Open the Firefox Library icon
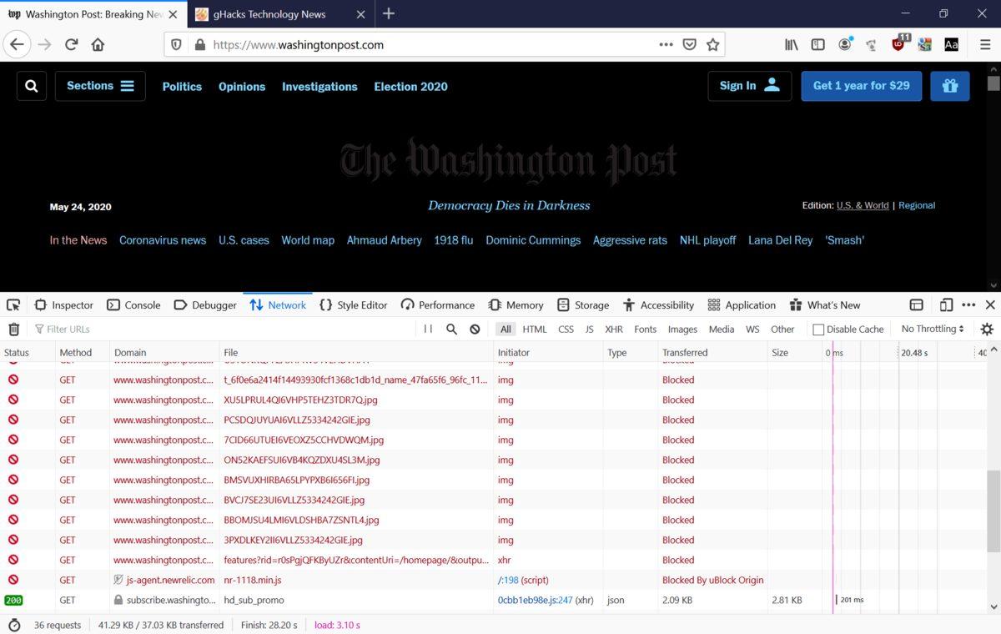This screenshot has width=1001, height=634. click(791, 44)
